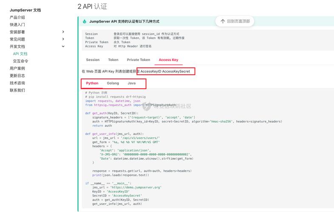Open 用户案例 in the sidebar
Screen dimensions: 334x212
coord(17,68)
